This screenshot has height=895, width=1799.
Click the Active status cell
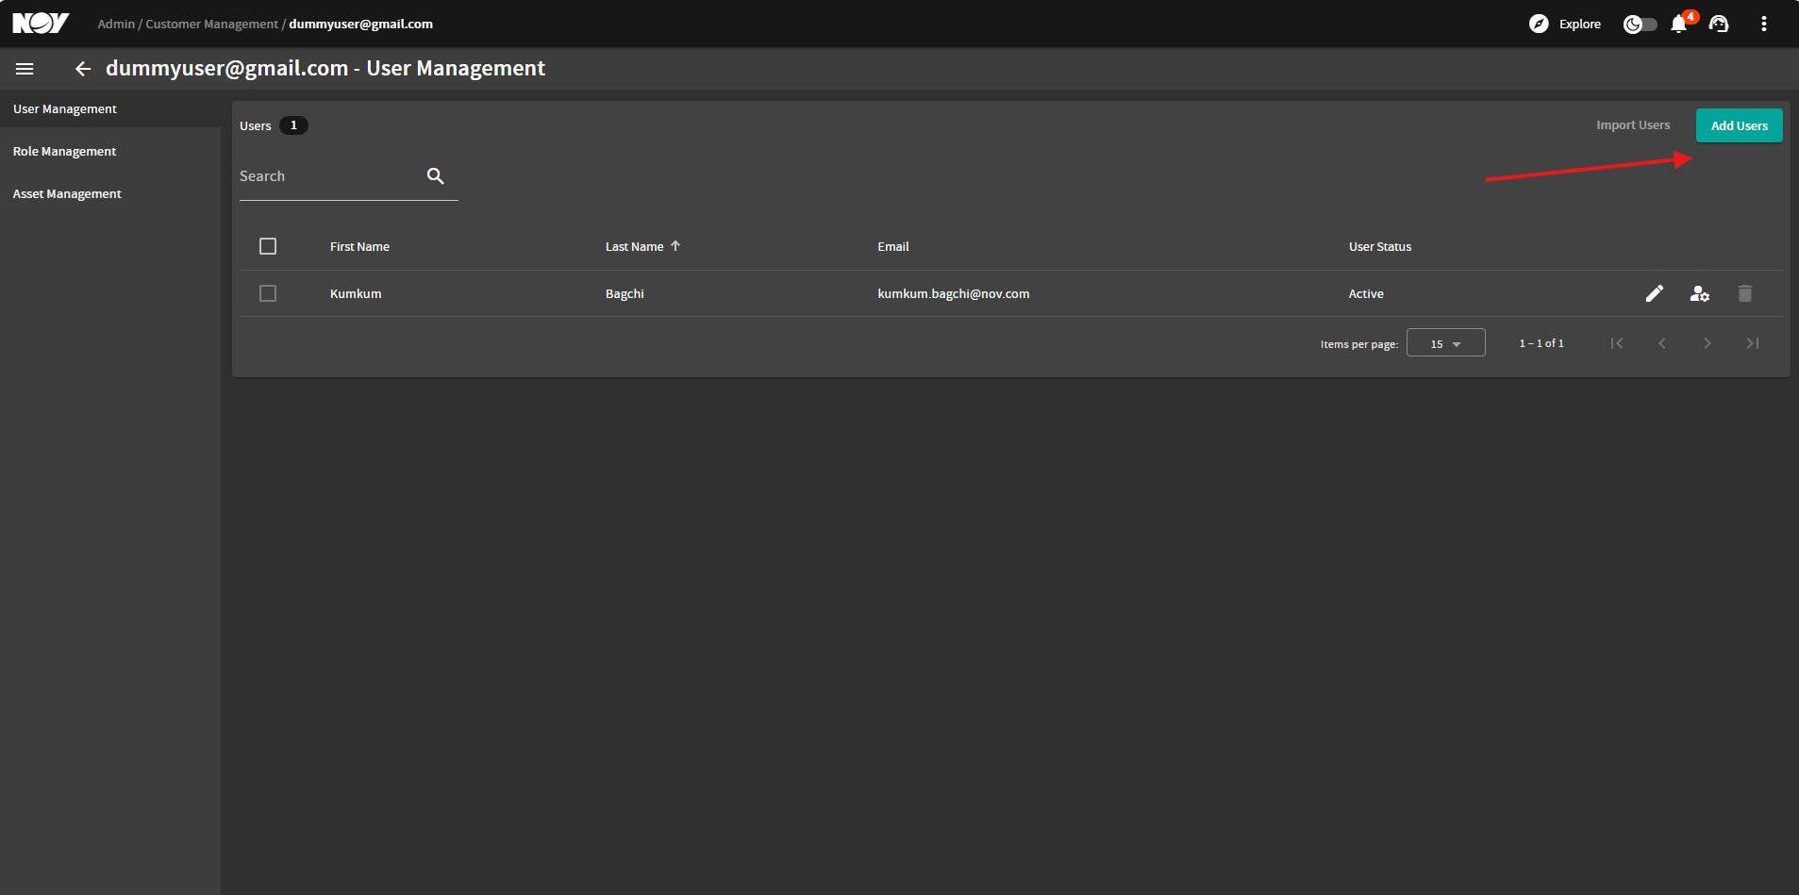point(1366,294)
